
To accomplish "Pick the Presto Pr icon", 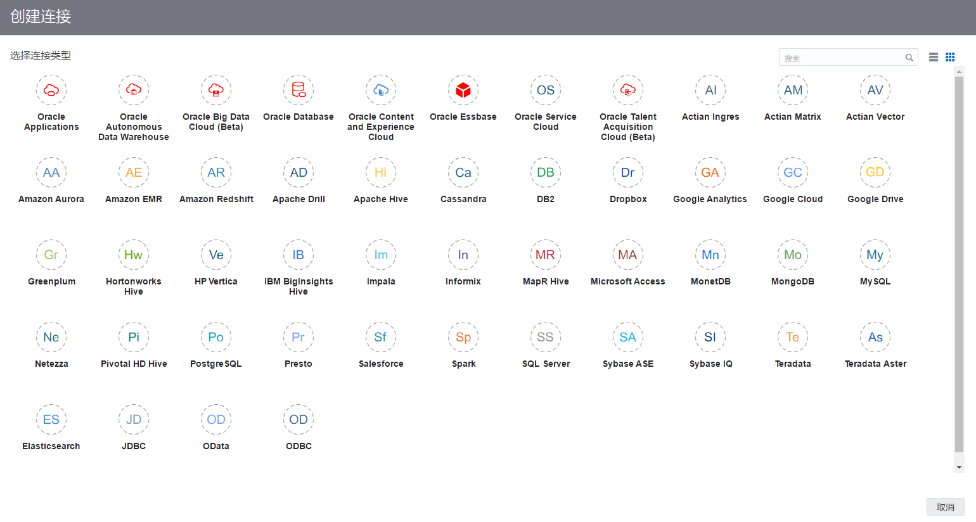I will point(299,337).
